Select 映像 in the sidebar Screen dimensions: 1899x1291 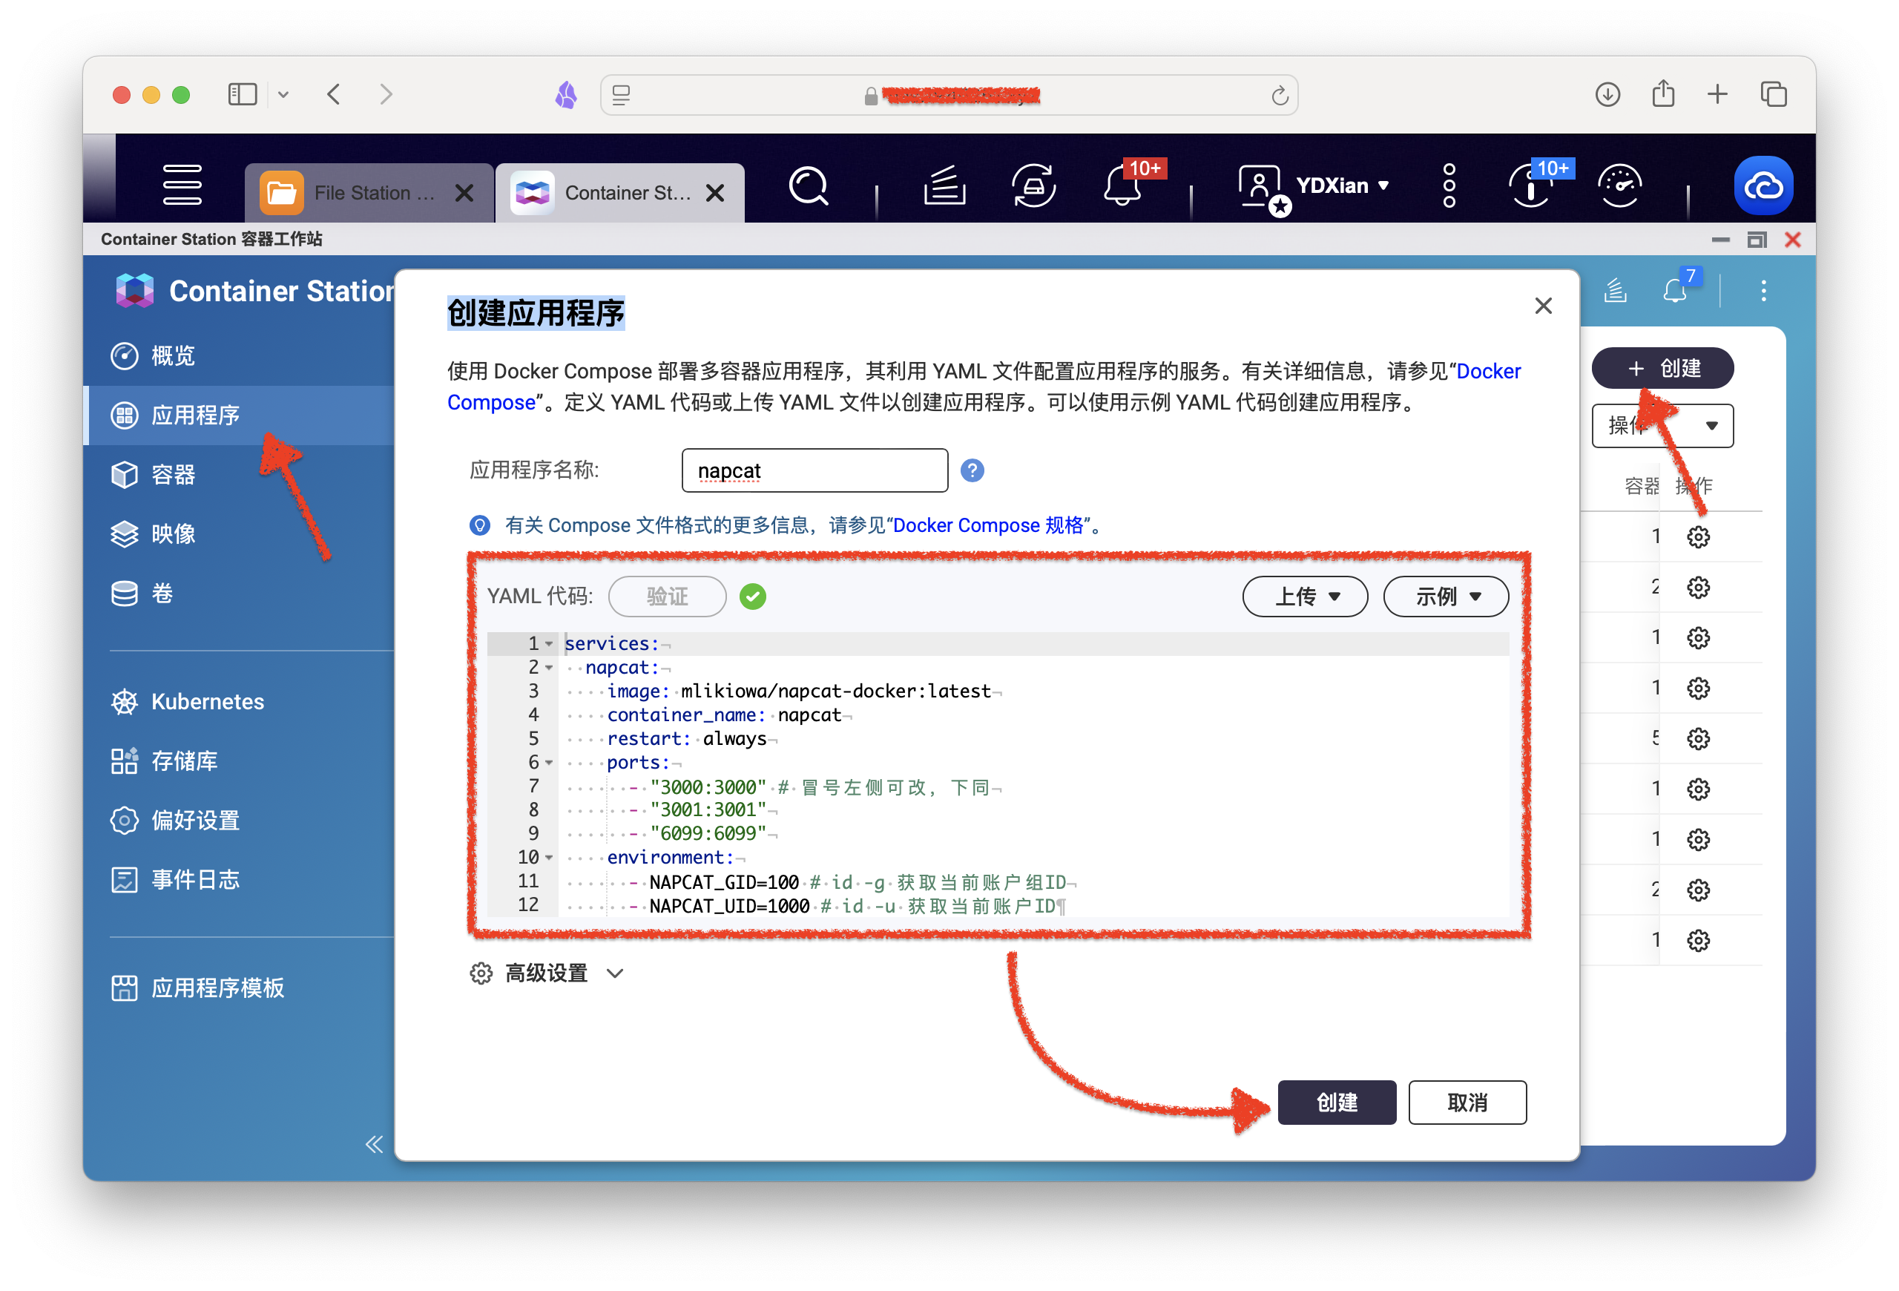(x=240, y=533)
